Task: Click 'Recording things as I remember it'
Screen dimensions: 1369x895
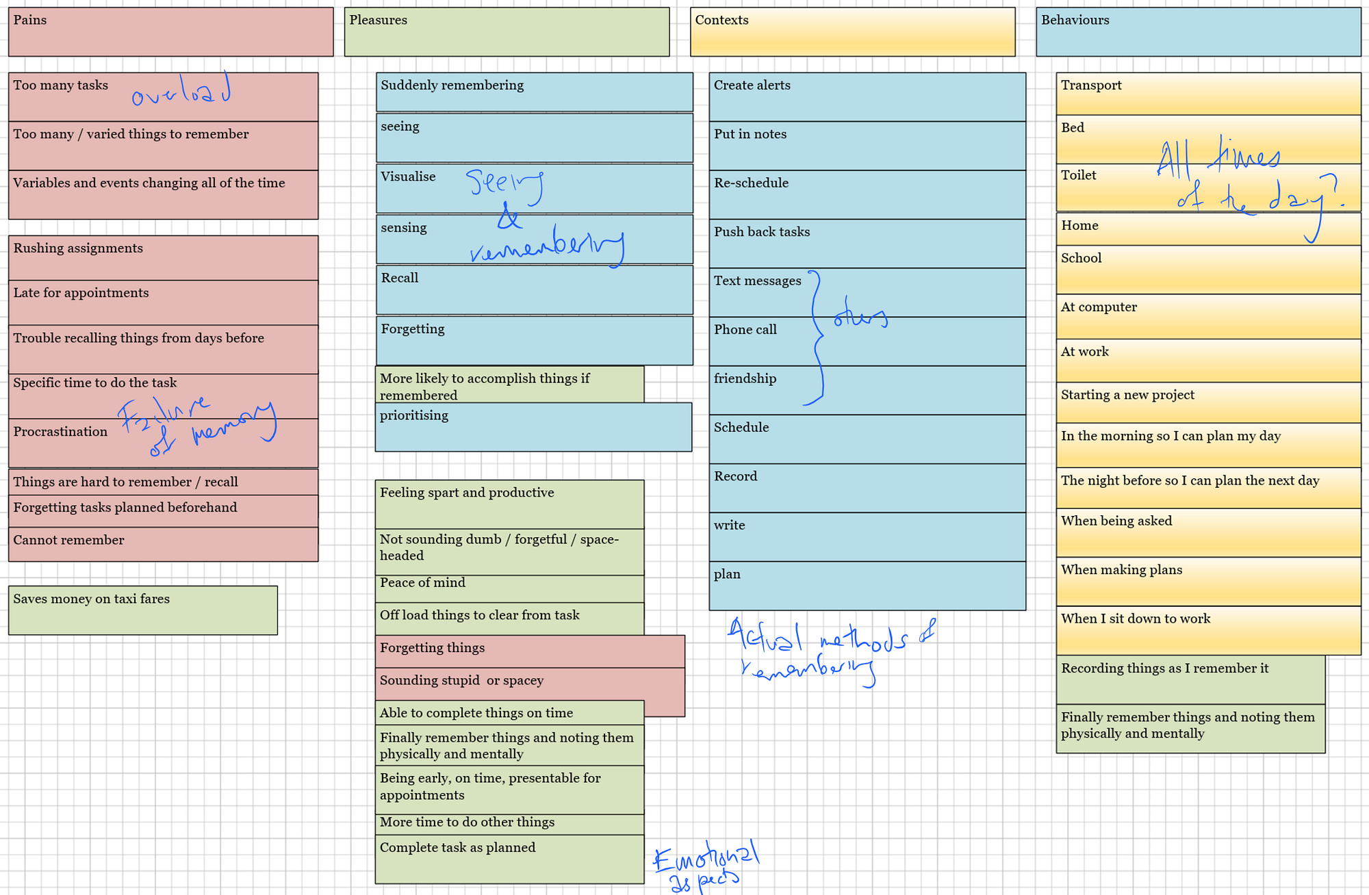Action: (x=1190, y=679)
